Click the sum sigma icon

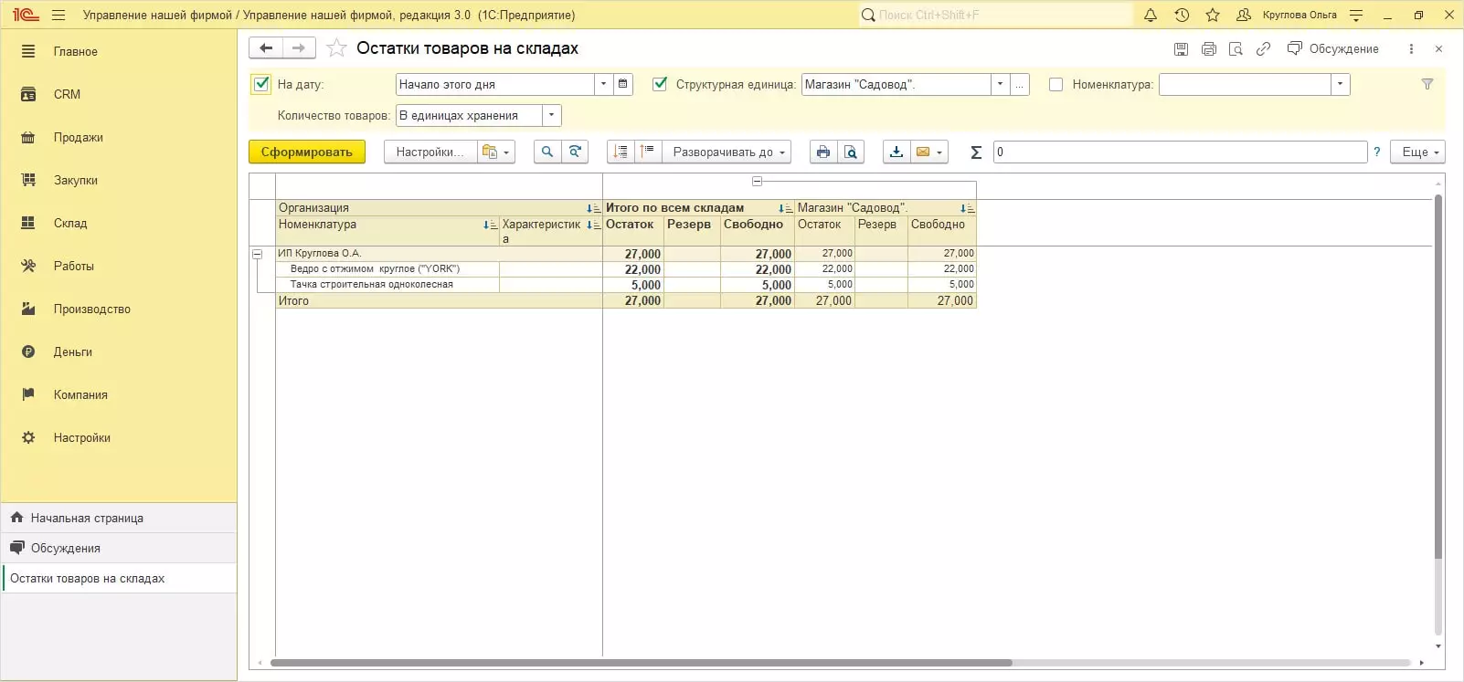(975, 152)
